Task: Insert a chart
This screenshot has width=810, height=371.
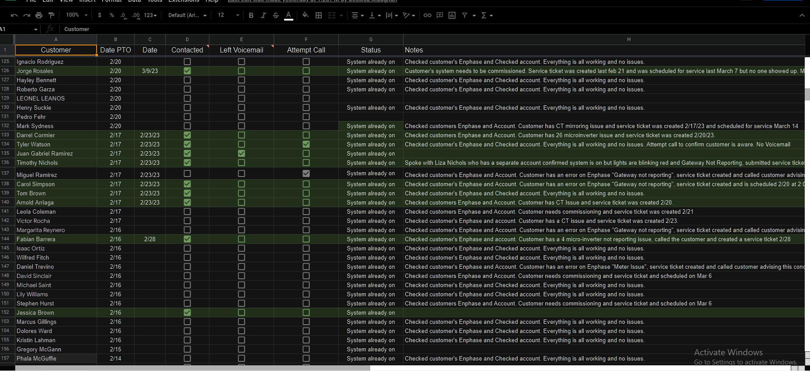Action: (x=452, y=15)
